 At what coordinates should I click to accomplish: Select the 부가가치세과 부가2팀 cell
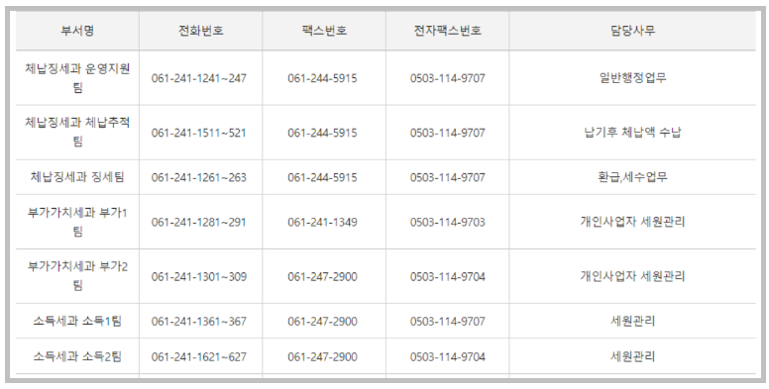click(77, 276)
